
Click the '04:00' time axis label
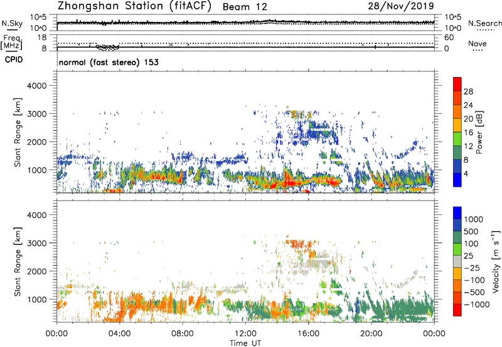pos(119,334)
